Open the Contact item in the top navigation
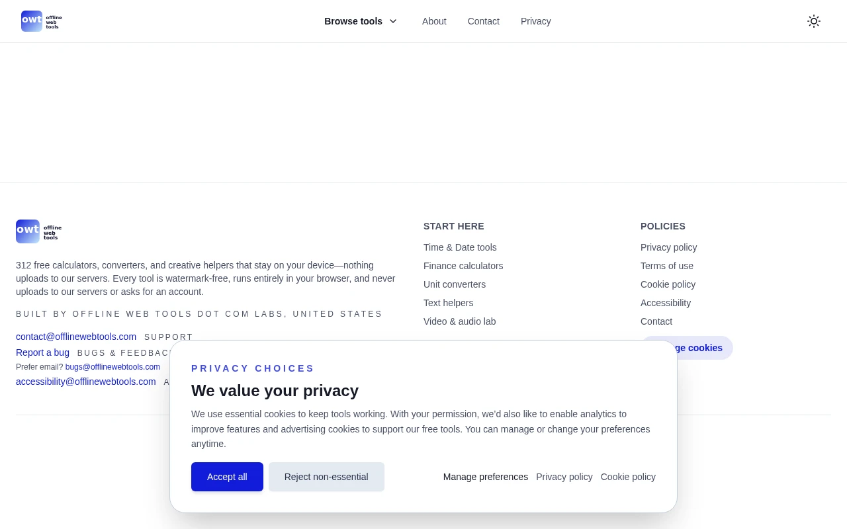Image resolution: width=847 pixels, height=529 pixels. click(483, 21)
